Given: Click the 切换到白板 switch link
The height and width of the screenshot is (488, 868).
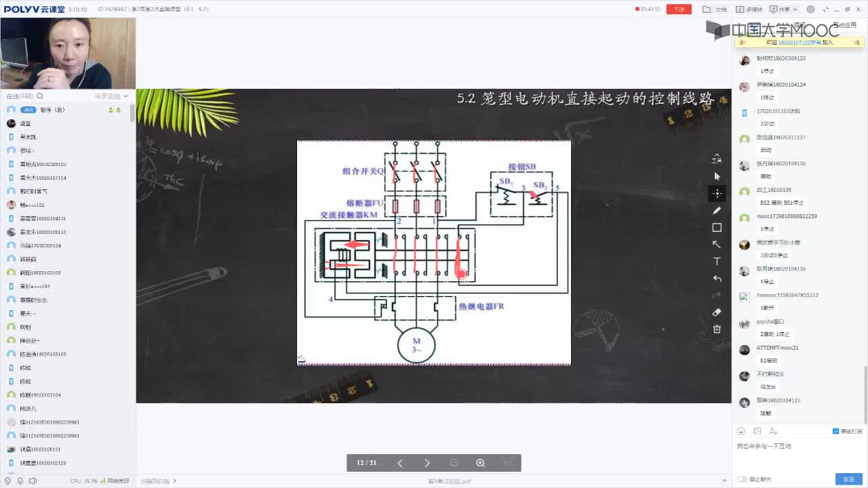Looking at the screenshot, I should tap(159, 481).
